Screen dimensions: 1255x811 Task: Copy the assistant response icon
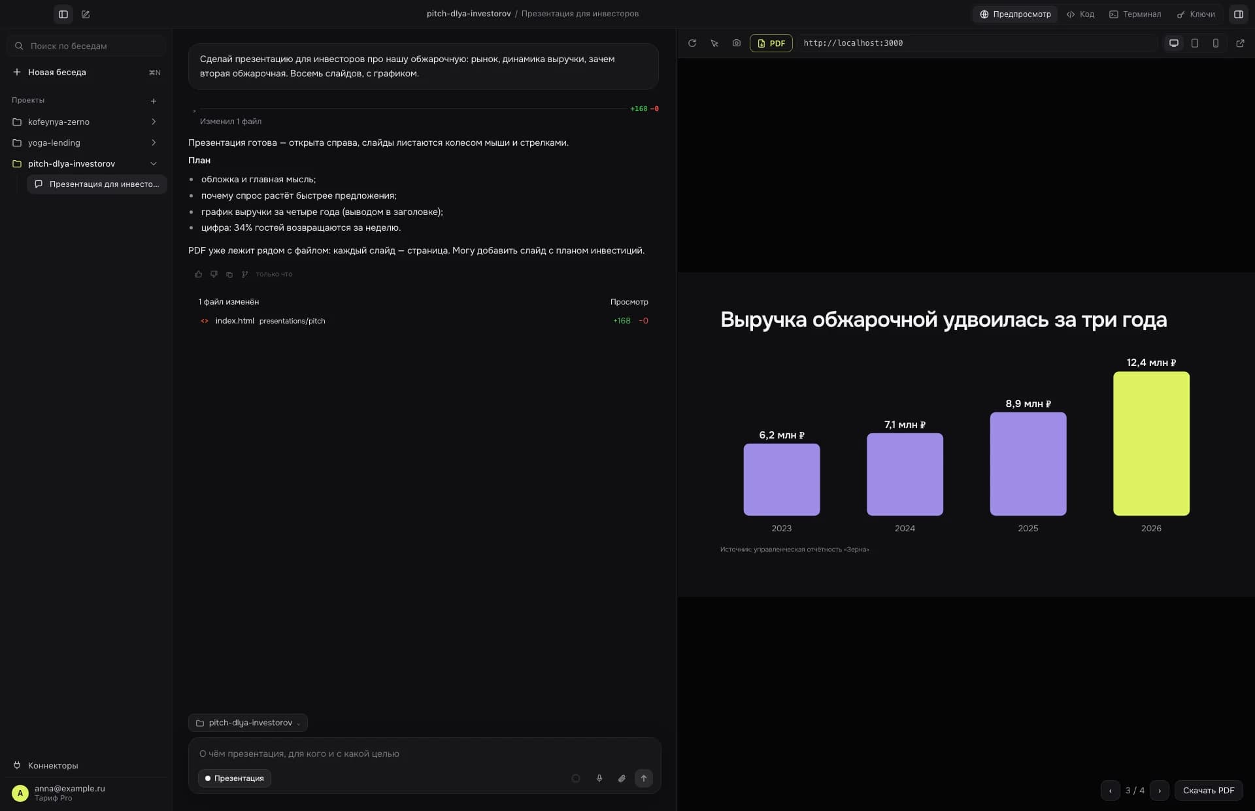click(x=229, y=274)
